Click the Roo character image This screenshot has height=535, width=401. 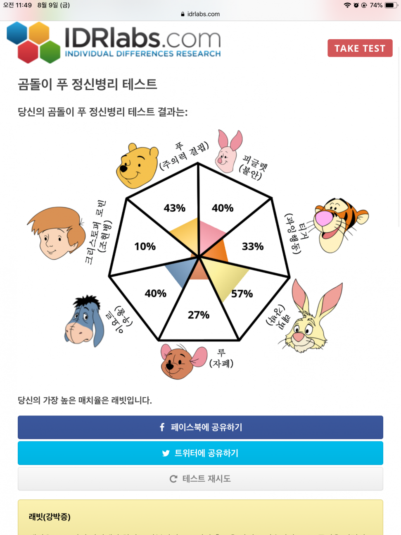183,361
